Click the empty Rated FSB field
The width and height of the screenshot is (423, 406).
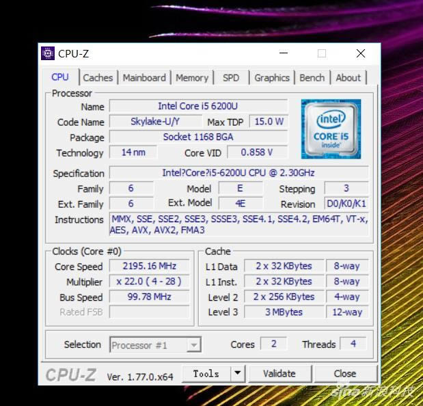(x=150, y=312)
